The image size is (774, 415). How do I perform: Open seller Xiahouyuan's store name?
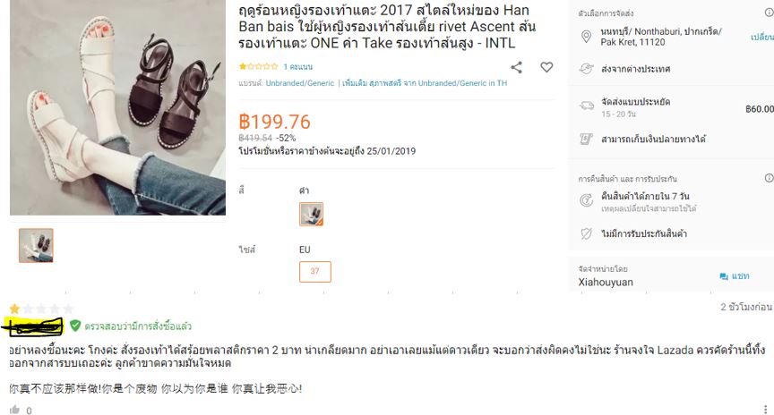[606, 282]
